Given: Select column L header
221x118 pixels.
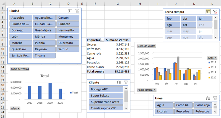Looking at the screenshot, I should click(x=212, y=4).
